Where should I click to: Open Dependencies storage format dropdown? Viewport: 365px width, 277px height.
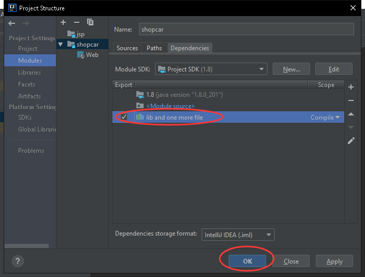click(238, 235)
